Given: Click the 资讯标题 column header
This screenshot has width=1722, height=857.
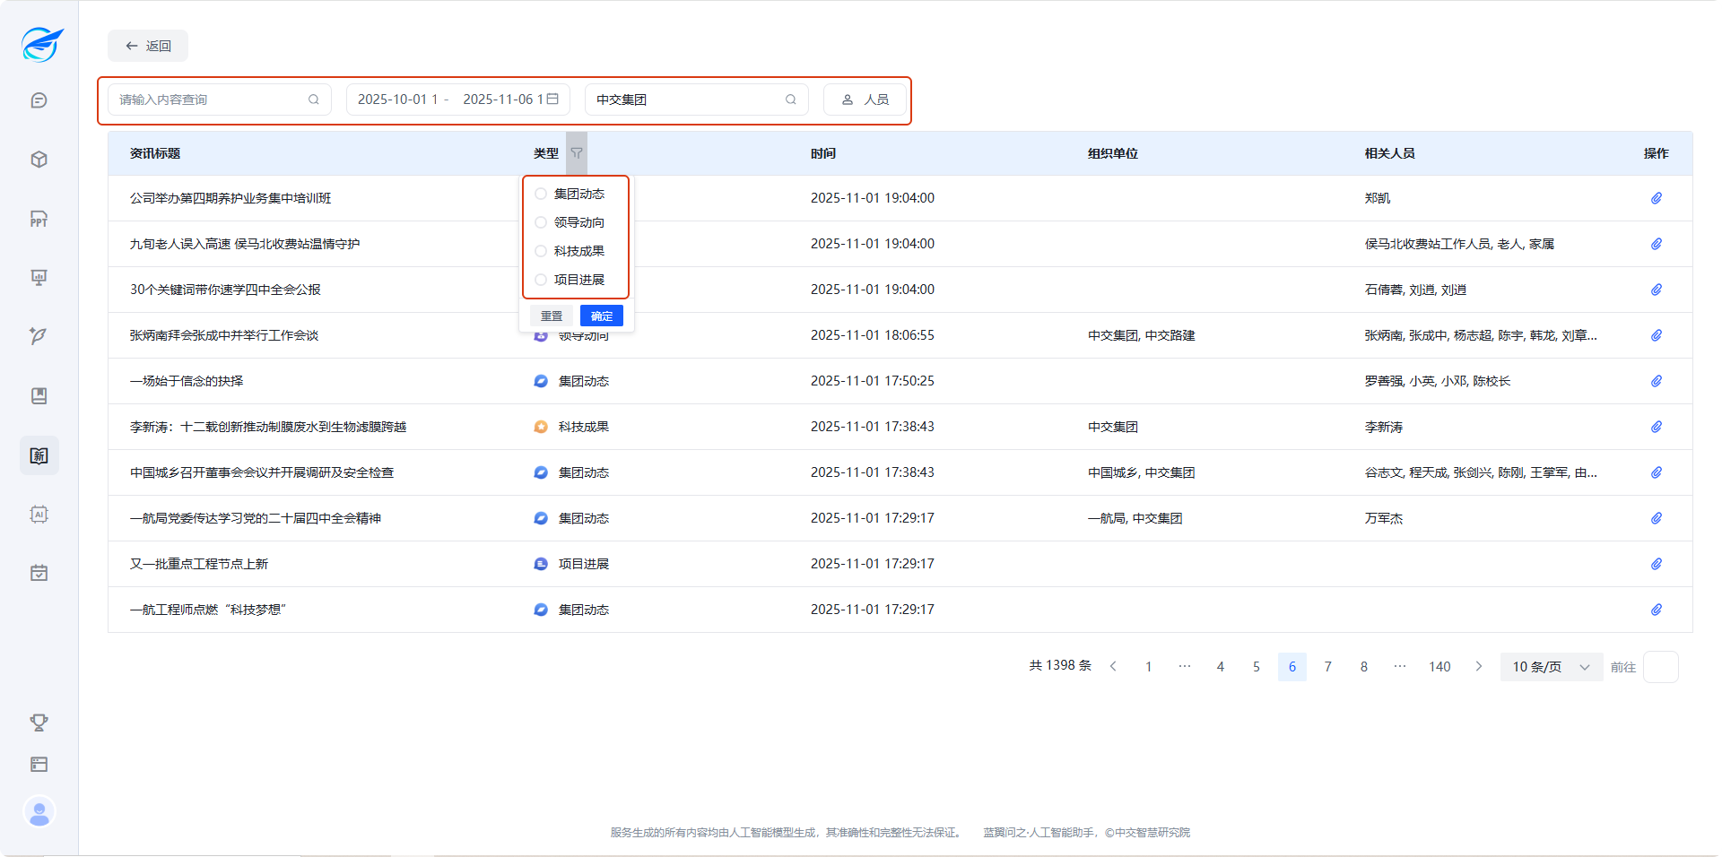Looking at the screenshot, I should 155,153.
